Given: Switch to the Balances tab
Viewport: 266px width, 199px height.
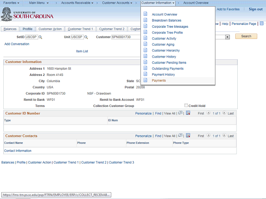Looking at the screenshot, I should (10, 29).
